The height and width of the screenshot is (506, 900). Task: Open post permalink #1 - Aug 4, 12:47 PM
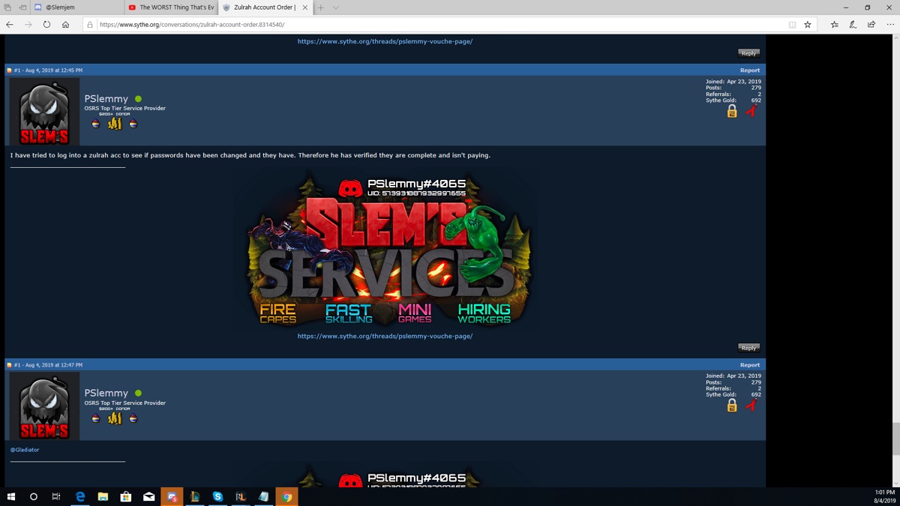(48, 365)
